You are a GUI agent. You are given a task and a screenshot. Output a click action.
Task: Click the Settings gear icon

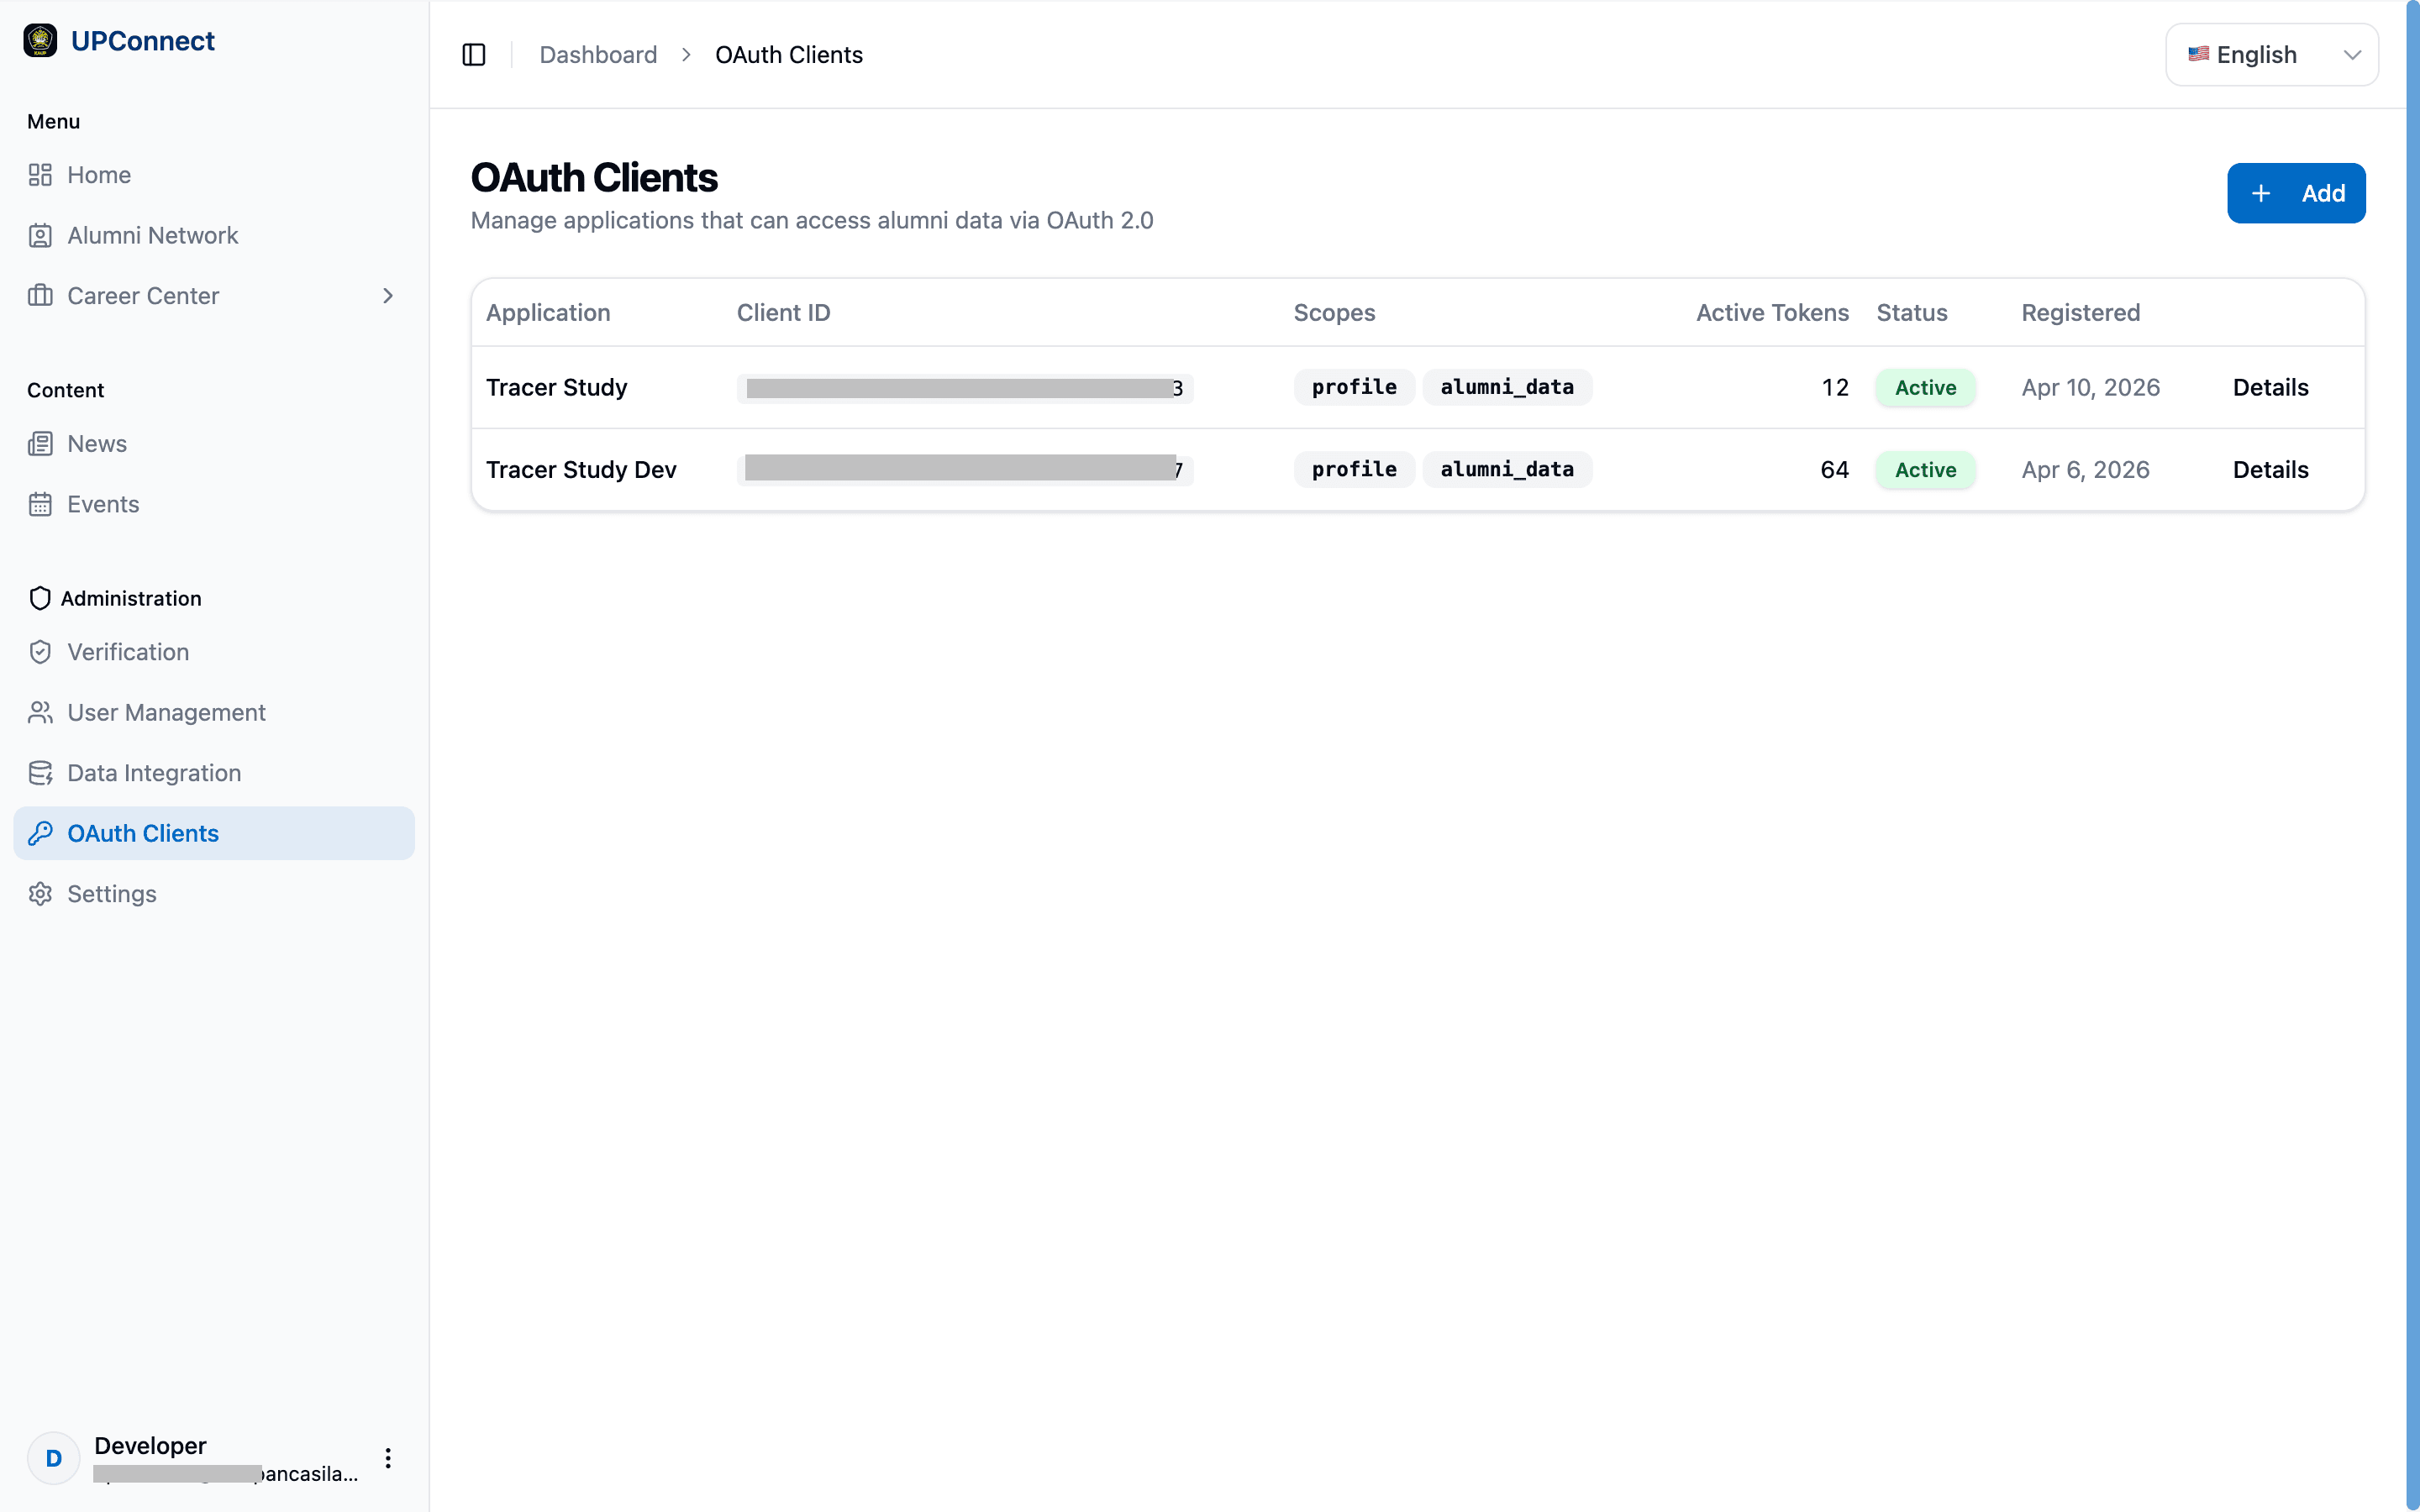(x=40, y=894)
